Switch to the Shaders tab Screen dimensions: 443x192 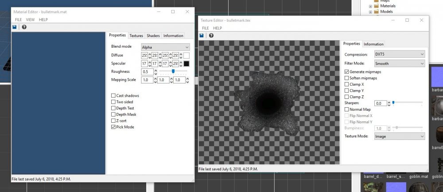click(x=153, y=36)
